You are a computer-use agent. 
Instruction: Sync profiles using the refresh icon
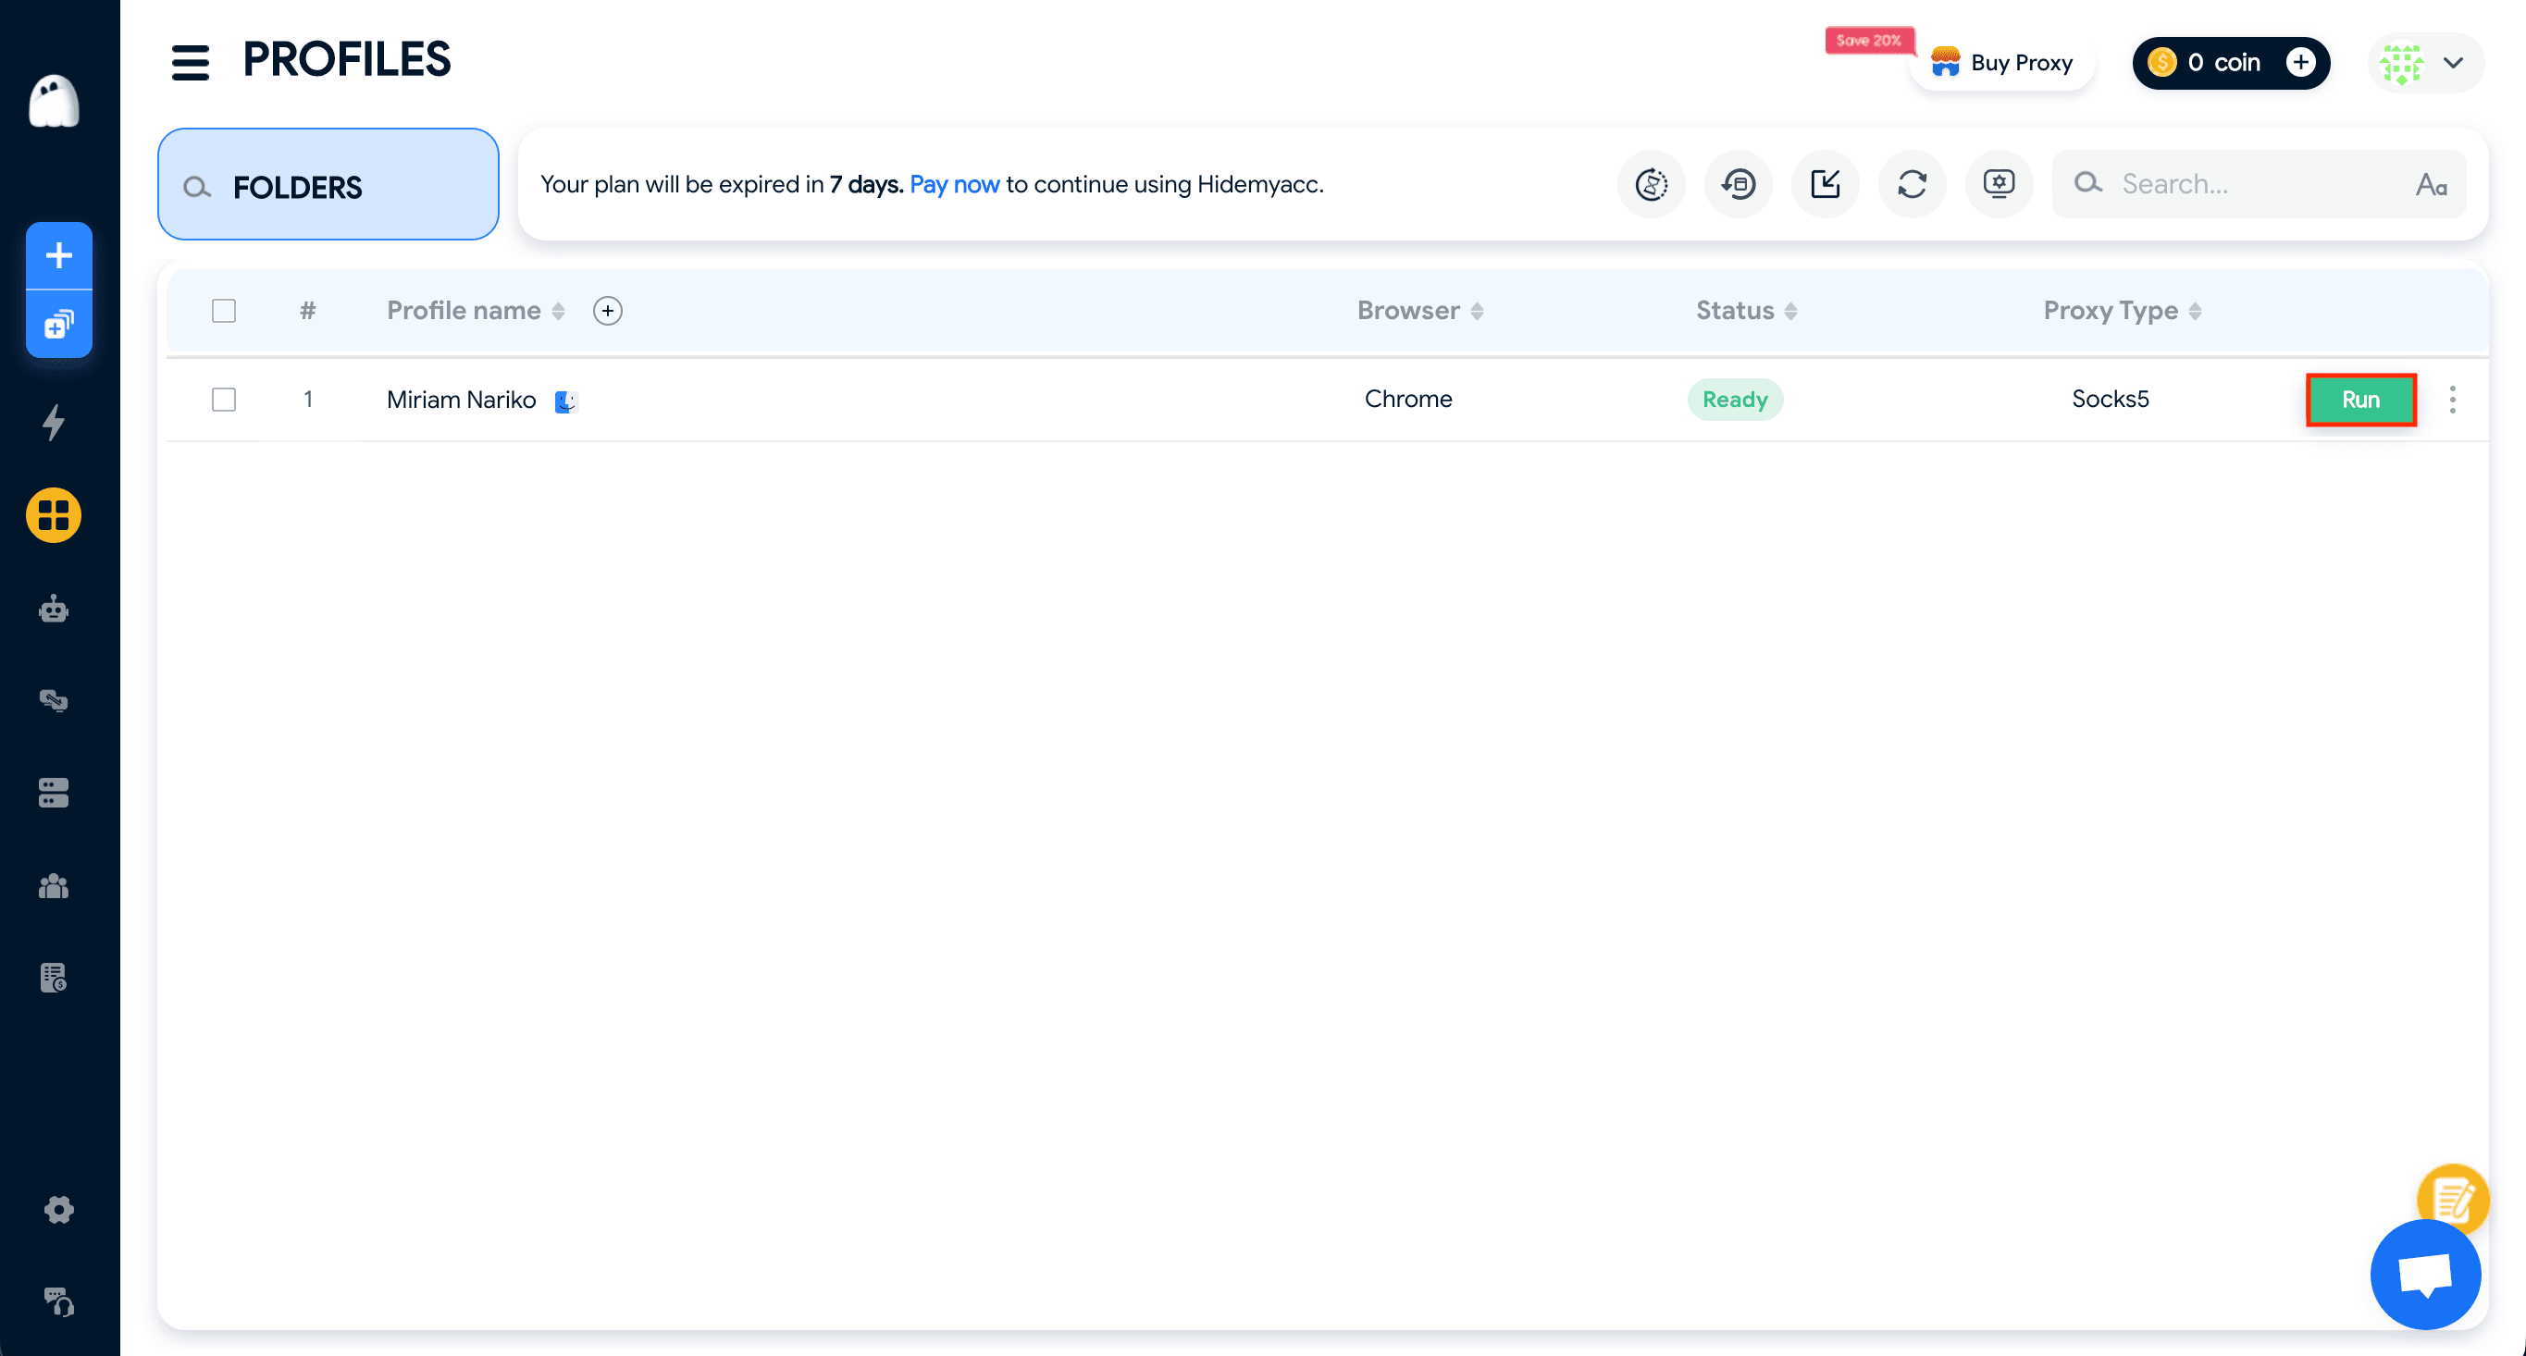(x=1912, y=183)
